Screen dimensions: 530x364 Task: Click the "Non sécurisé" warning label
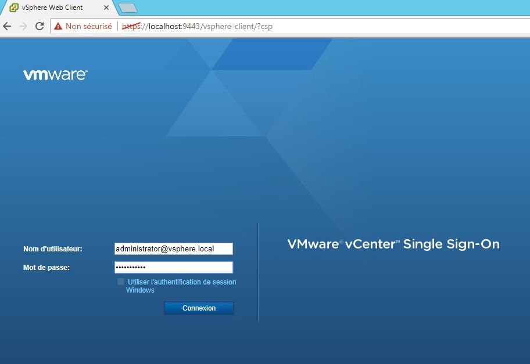(x=88, y=26)
